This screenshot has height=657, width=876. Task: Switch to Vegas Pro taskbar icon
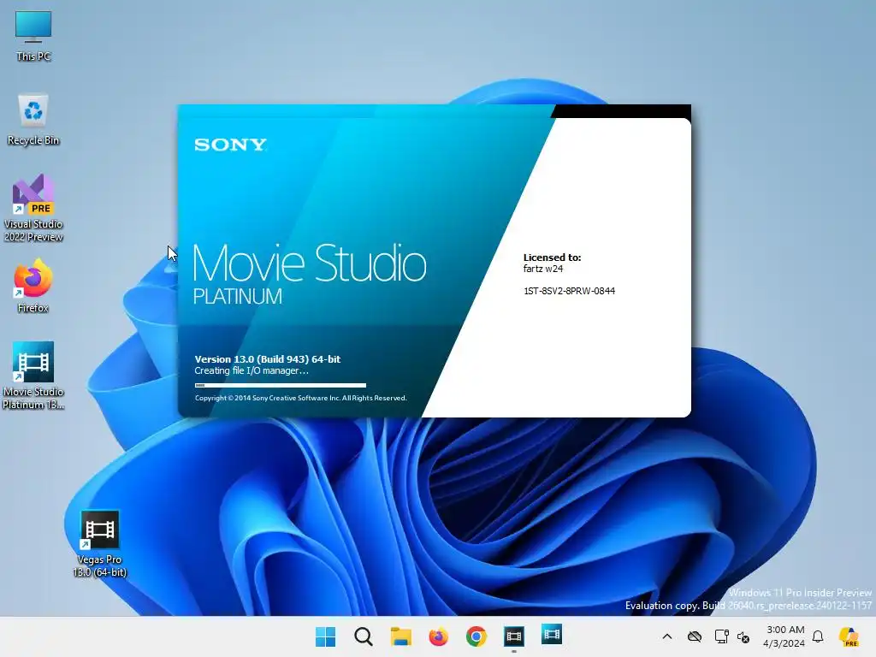pyautogui.click(x=514, y=636)
